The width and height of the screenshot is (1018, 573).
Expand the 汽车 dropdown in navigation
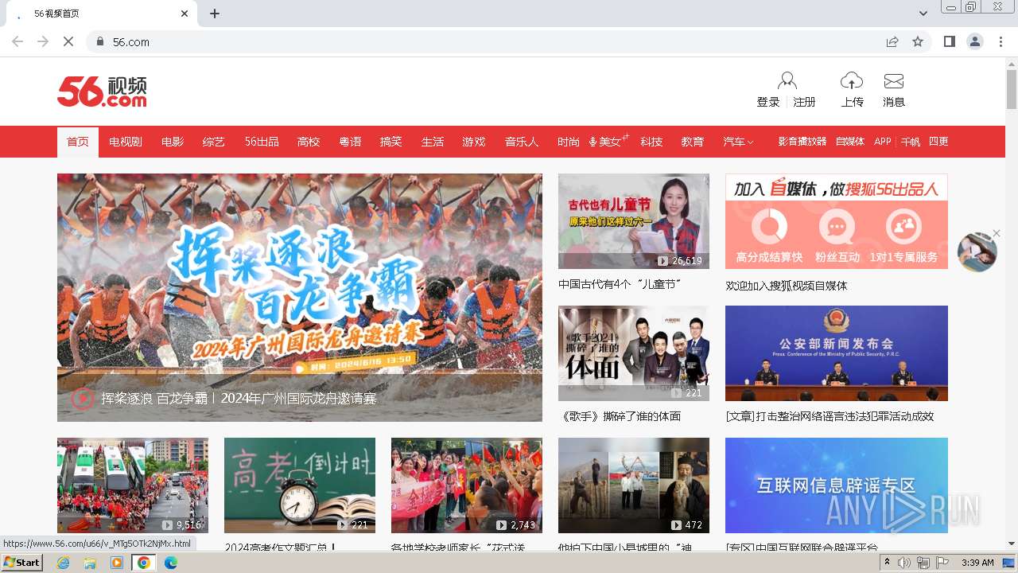pyautogui.click(x=738, y=142)
